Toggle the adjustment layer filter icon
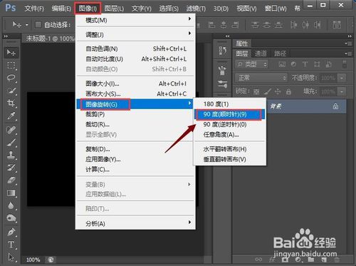Viewport: 356px width, 266px height. coord(293,64)
